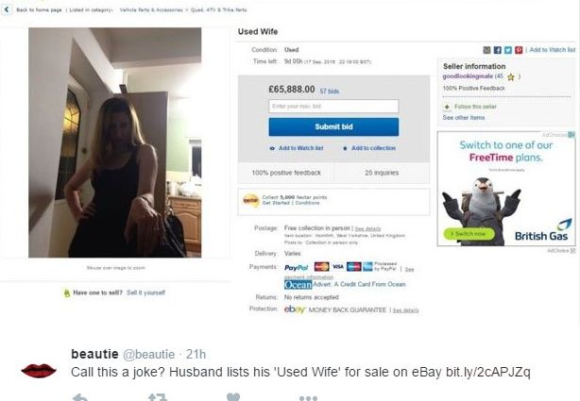Click Add to collection link

pos(369,148)
